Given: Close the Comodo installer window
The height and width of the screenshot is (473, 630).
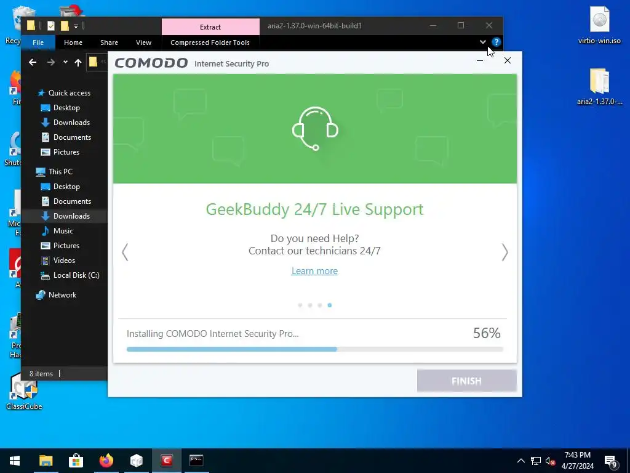Looking at the screenshot, I should (x=508, y=60).
